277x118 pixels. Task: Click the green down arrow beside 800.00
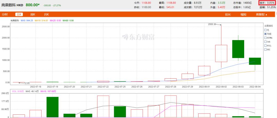(39, 5)
